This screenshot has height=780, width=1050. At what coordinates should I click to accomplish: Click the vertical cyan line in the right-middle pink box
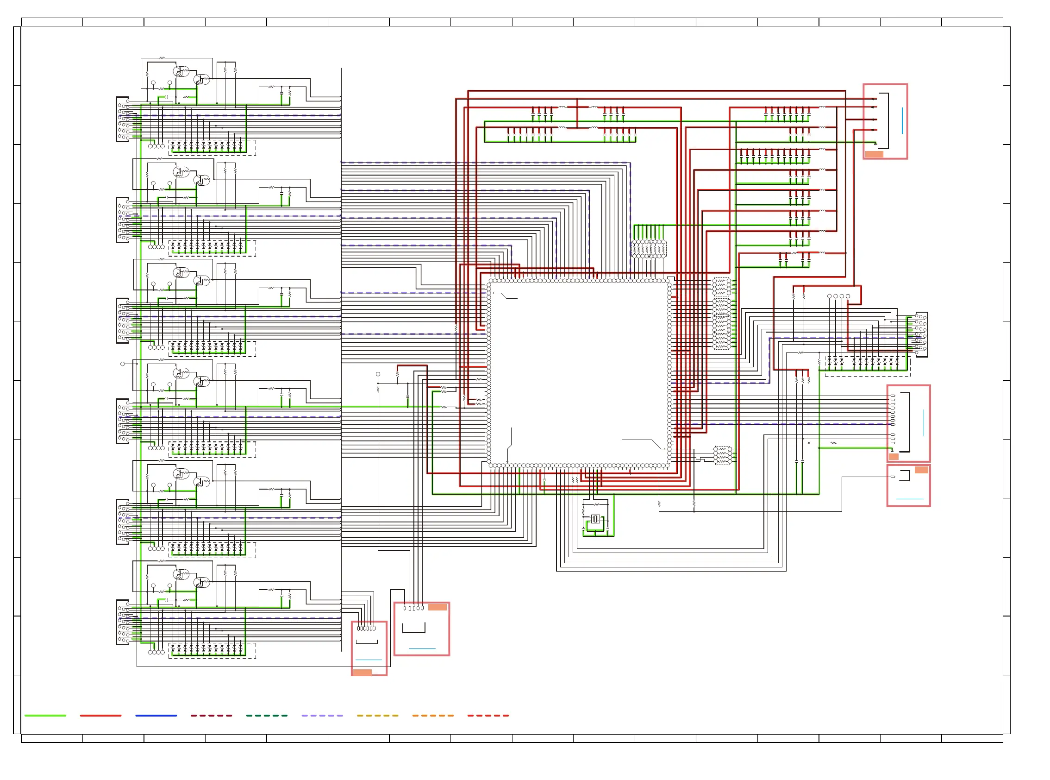[x=924, y=422]
